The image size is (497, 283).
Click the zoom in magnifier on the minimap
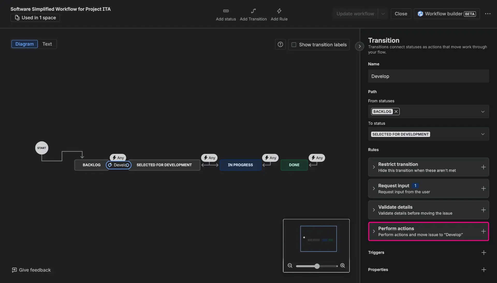(342, 266)
